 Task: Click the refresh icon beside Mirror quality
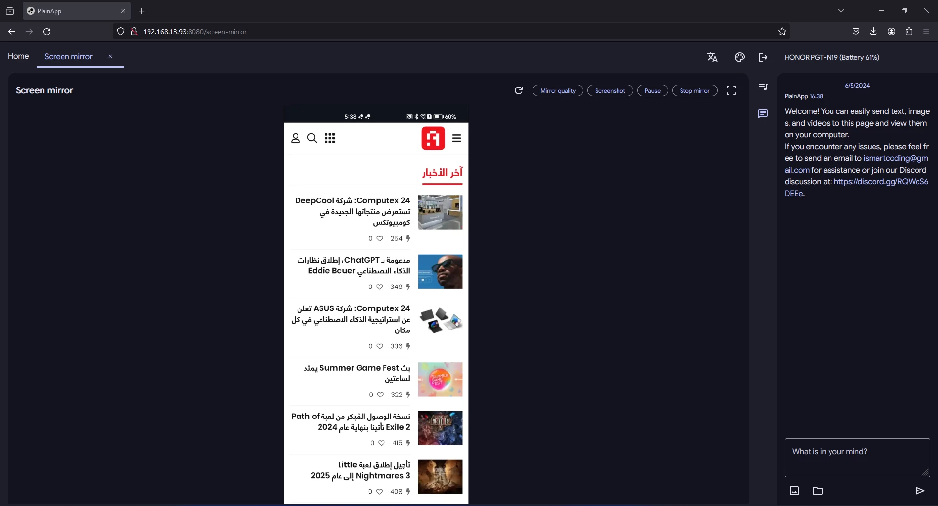coord(519,90)
